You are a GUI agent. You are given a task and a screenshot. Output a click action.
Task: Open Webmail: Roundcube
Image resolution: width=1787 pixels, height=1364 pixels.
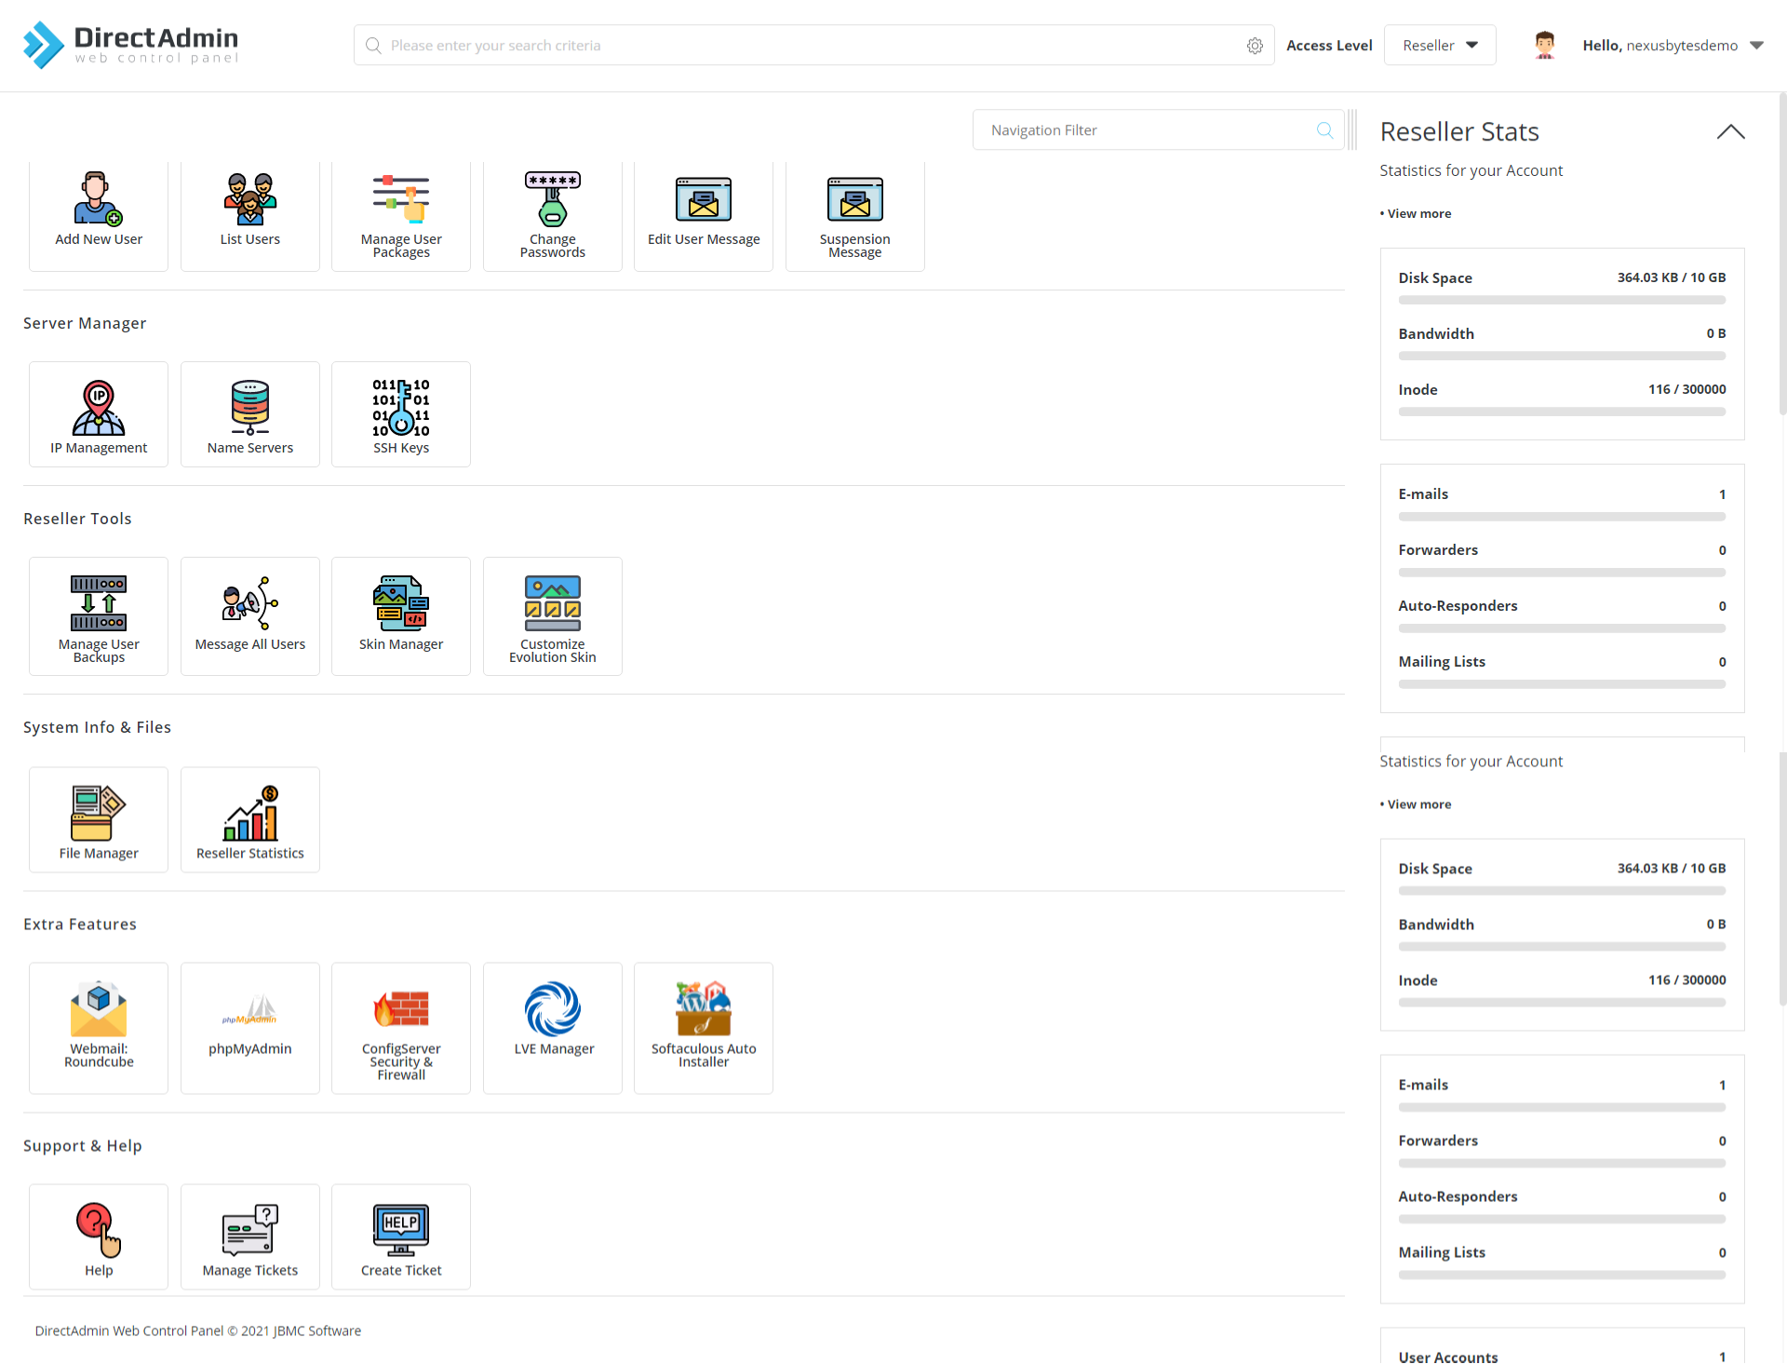pos(99,1028)
